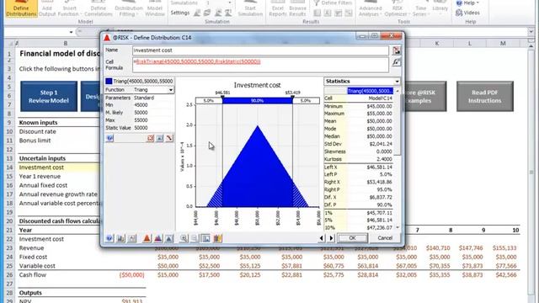
Task: Edit the Name field showing Investment cost
Action: [x=260, y=50]
